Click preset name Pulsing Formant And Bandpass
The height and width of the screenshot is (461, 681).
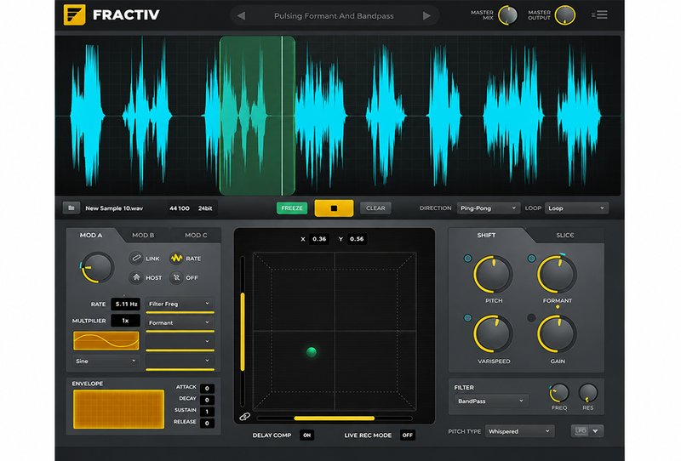(x=334, y=16)
